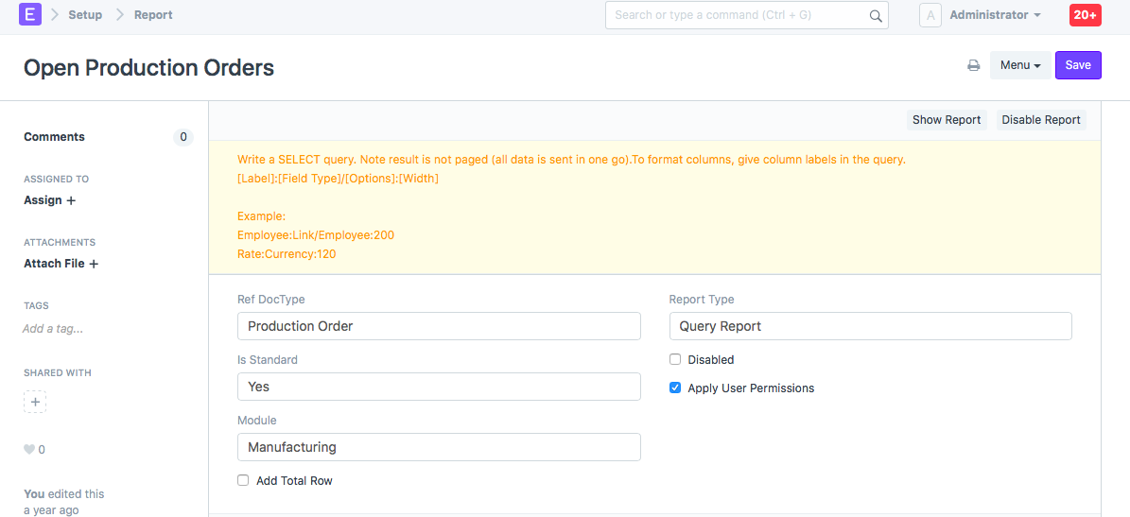This screenshot has width=1130, height=517.
Task: Click the heart like icon
Action: point(29,450)
